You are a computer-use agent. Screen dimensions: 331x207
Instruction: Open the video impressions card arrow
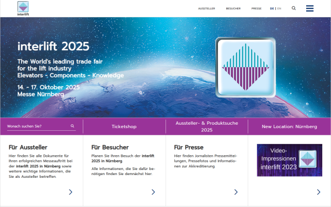(x=318, y=192)
